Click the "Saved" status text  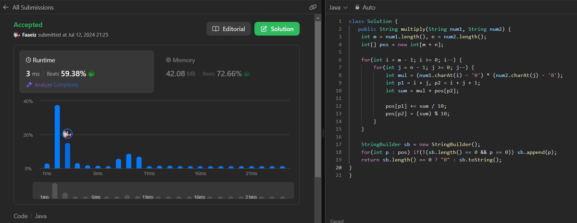[337, 221]
